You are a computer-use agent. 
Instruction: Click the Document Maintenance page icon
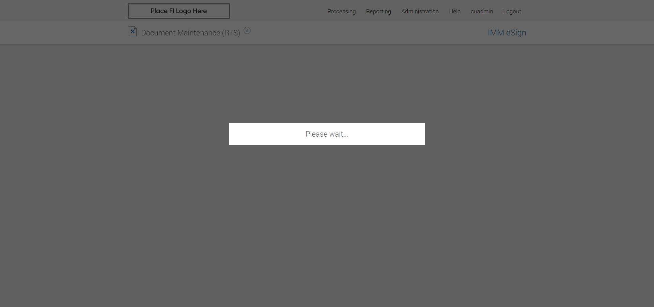[133, 31]
